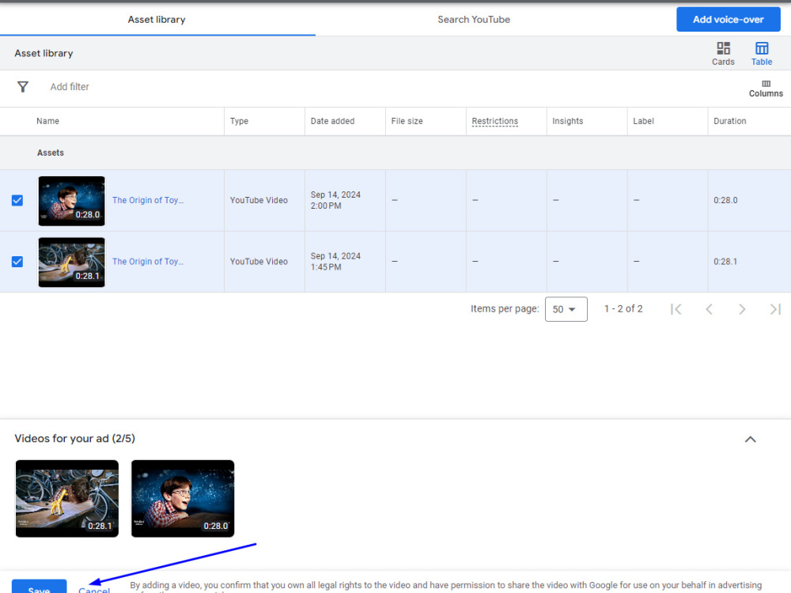Open the 0:28.0 video title link

(x=148, y=200)
